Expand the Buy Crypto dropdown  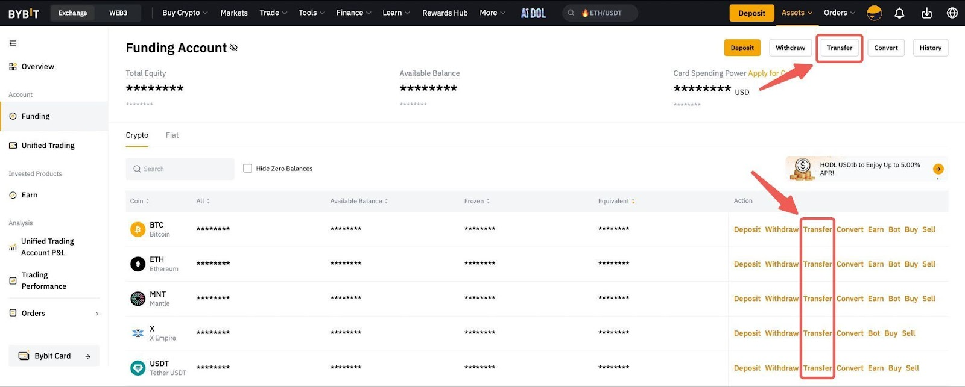pyautogui.click(x=185, y=13)
